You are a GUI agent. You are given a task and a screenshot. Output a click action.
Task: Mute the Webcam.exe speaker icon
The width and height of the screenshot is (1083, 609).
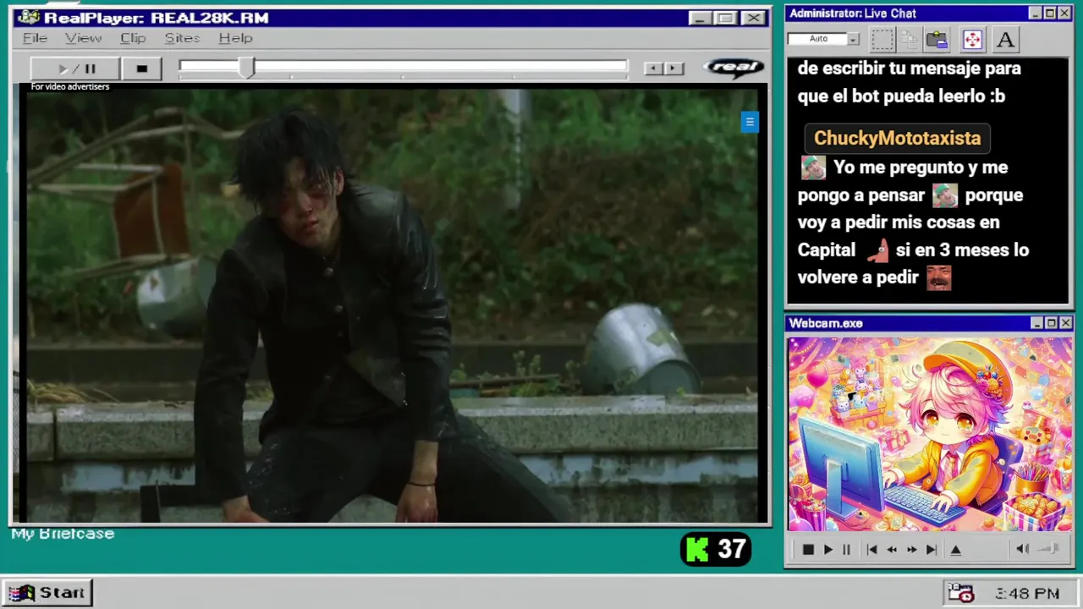1022,549
